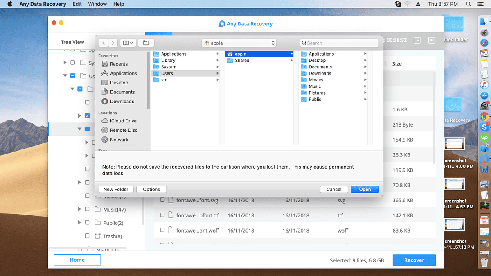Select iCloud Drive under Locations
The image size is (491, 276).
tap(123, 121)
